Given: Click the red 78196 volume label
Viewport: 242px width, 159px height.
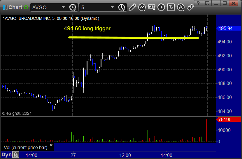Looking at the screenshot, I should pos(229,119).
